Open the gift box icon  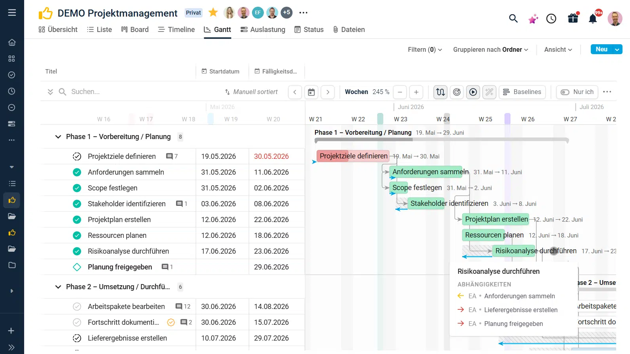click(x=573, y=18)
